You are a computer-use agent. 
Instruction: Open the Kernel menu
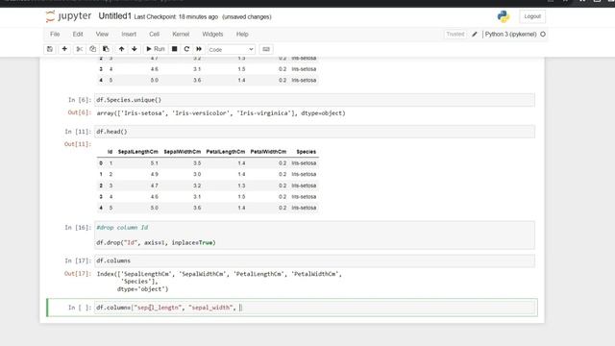point(181,35)
